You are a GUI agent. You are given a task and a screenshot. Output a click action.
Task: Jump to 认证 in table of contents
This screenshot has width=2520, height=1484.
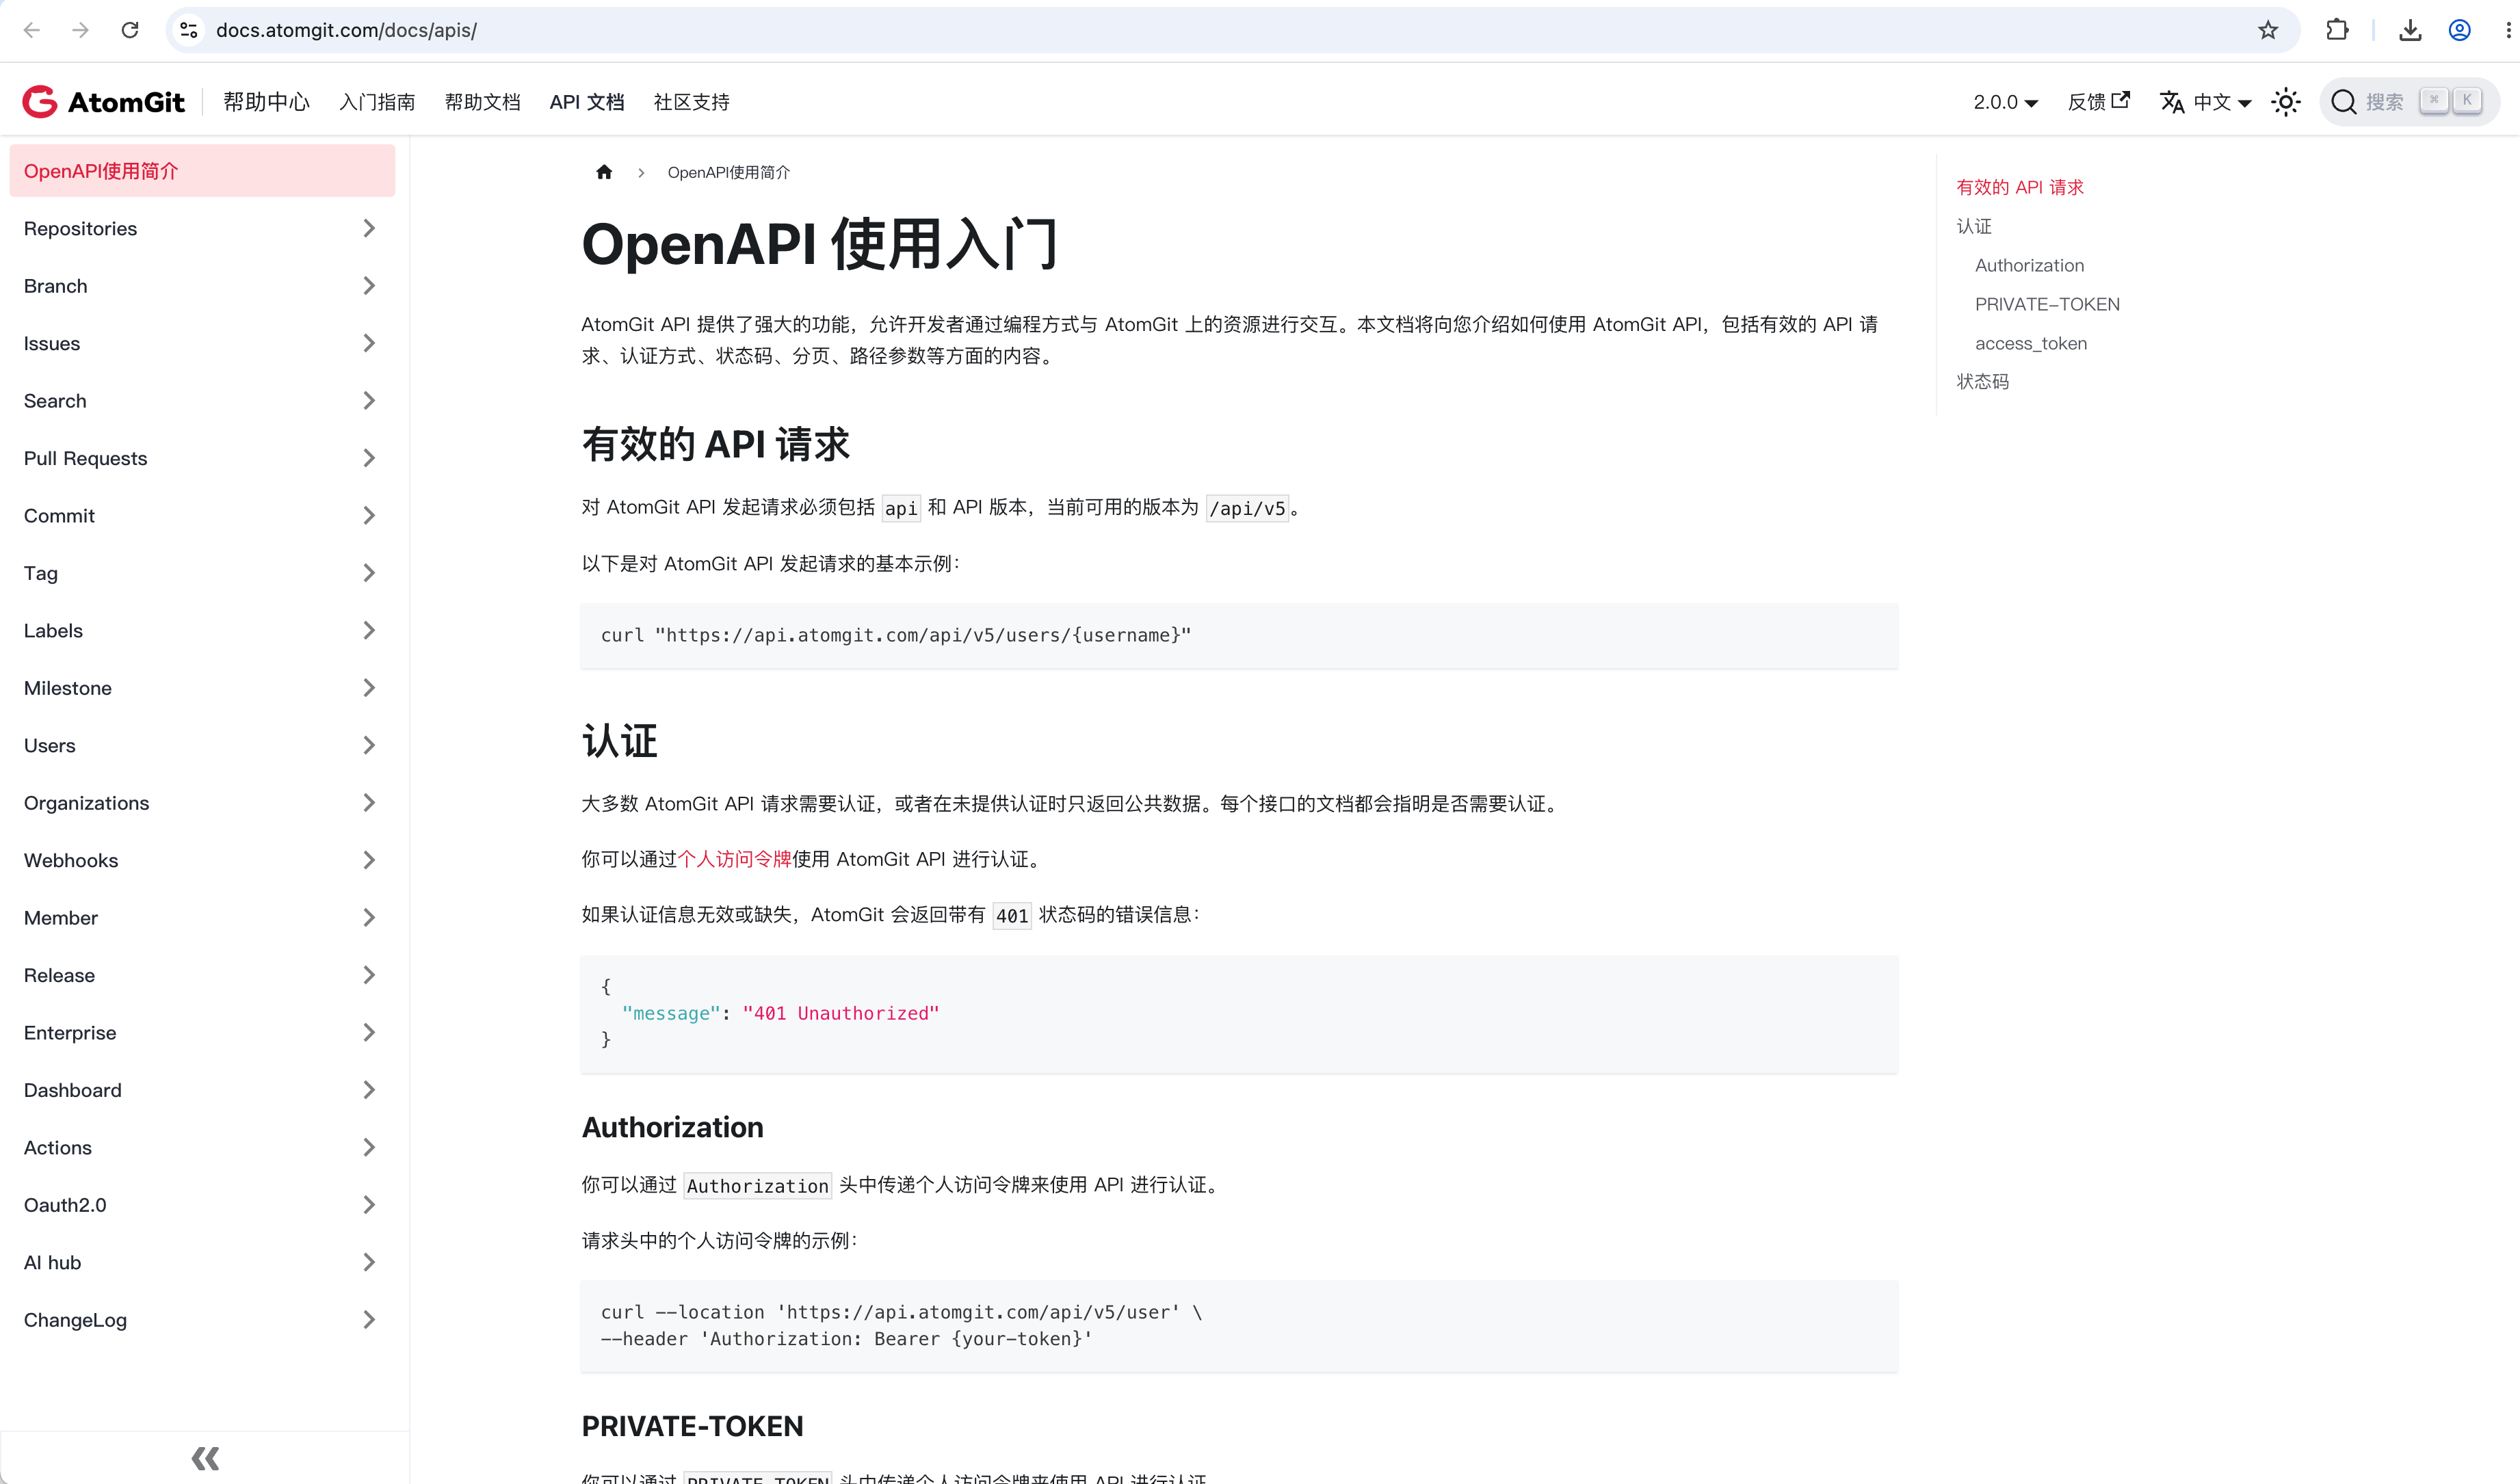pyautogui.click(x=1974, y=226)
